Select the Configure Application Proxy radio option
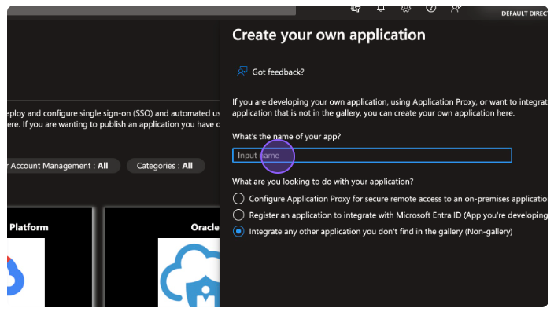Image resolution: width=554 pixels, height=312 pixels. 238,198
